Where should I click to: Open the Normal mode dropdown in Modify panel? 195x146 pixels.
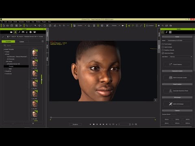[x=181, y=57]
